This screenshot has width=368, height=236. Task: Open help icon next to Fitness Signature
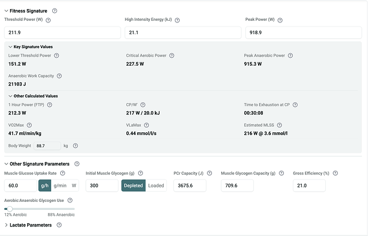pos(54,11)
